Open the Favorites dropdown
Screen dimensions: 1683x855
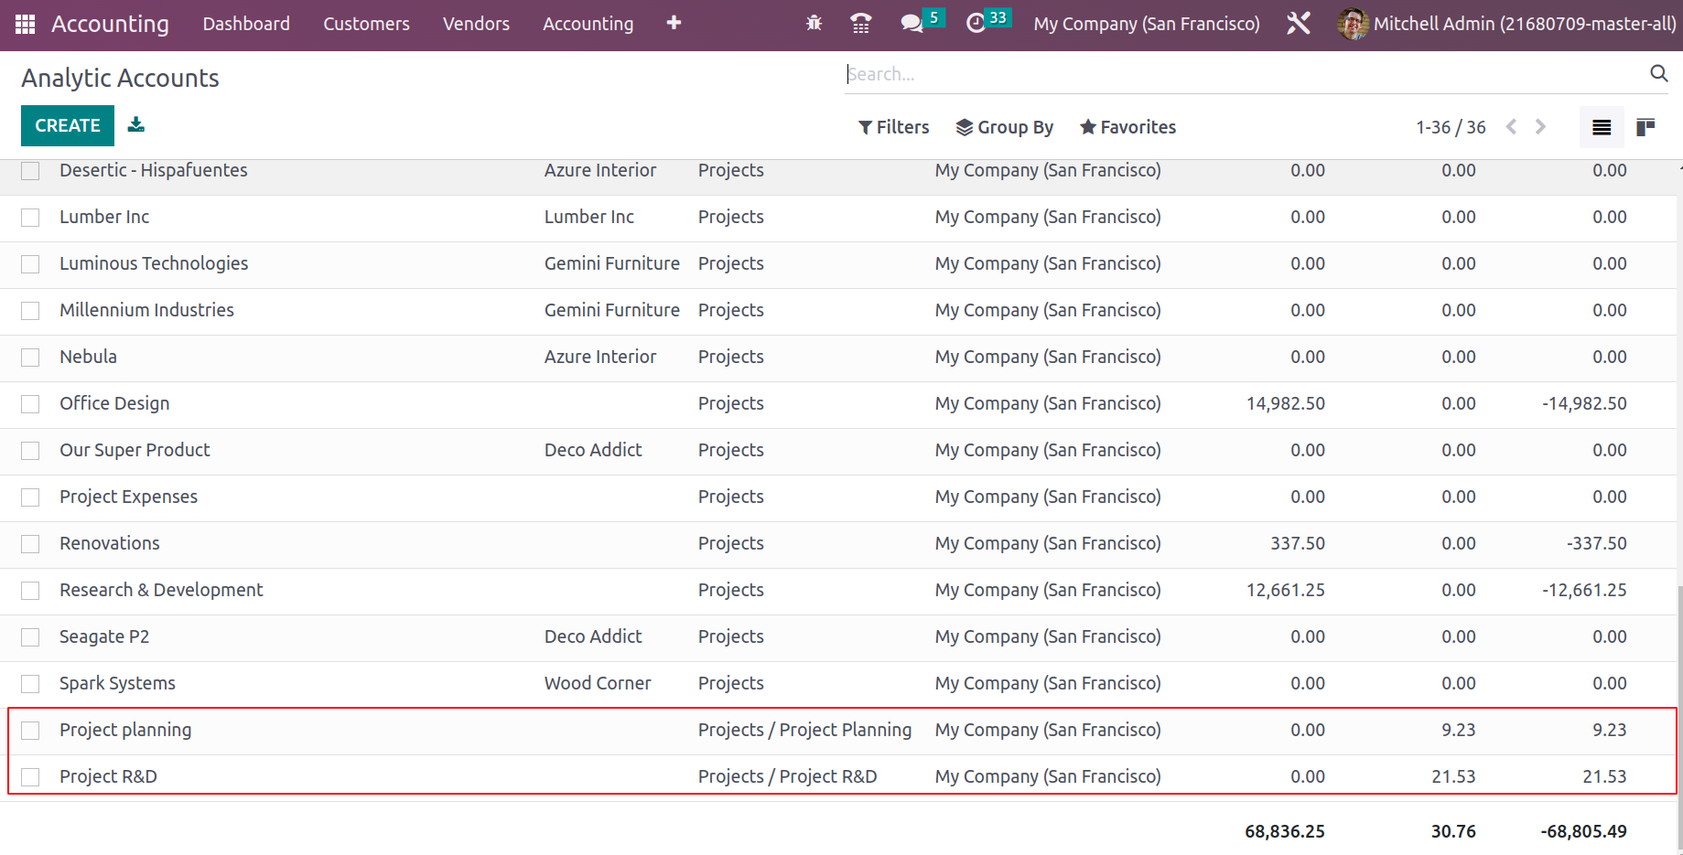point(1127,127)
